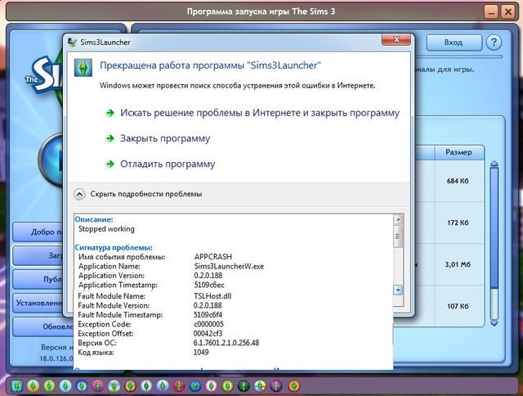Select the '684 Кб' size cell

click(x=458, y=181)
